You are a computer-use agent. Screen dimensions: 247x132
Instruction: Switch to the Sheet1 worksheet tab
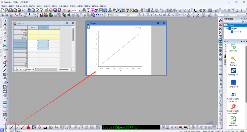click(30, 69)
